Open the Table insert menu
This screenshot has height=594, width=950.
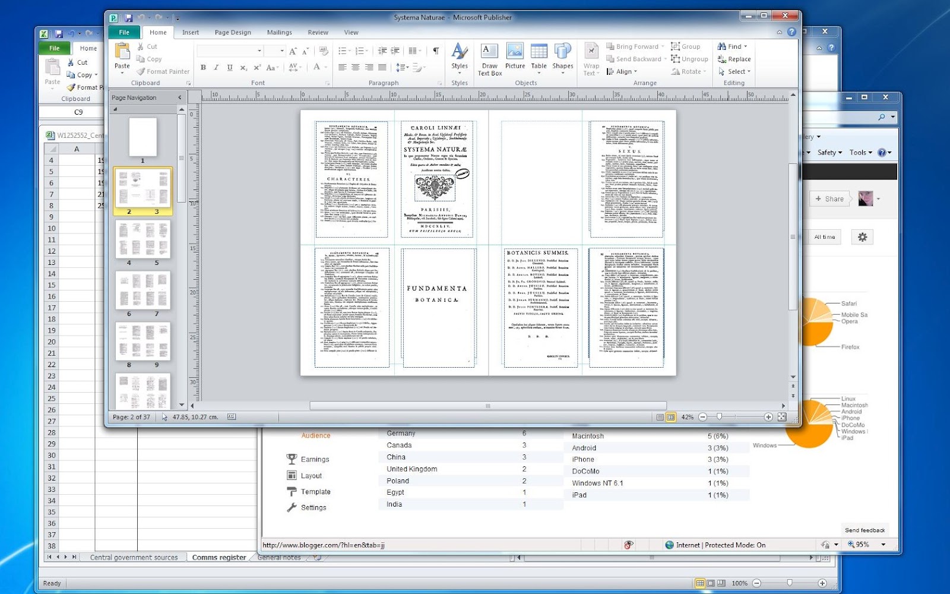click(539, 58)
